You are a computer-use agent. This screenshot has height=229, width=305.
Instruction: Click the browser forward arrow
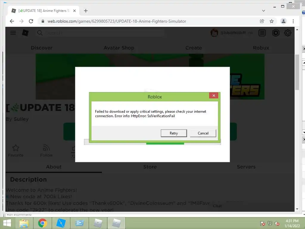(21, 21)
